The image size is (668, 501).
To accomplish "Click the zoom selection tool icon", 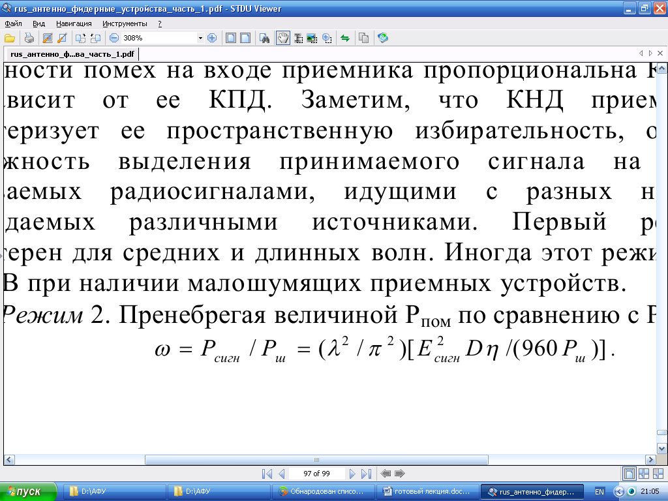I will coord(327,38).
